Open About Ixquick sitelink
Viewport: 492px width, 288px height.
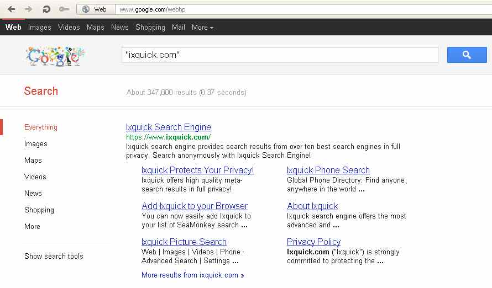point(312,206)
